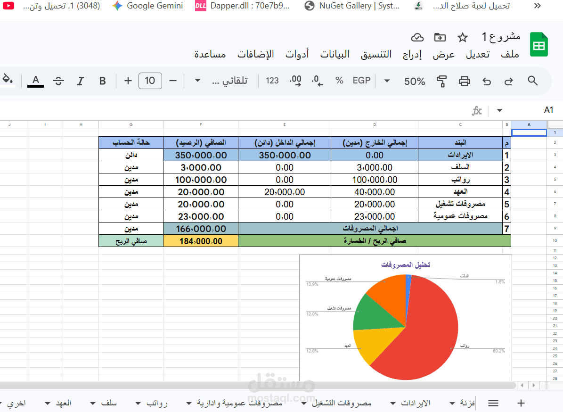Switch to the رواتب sheet tab
This screenshot has width=563, height=412.
[157, 403]
